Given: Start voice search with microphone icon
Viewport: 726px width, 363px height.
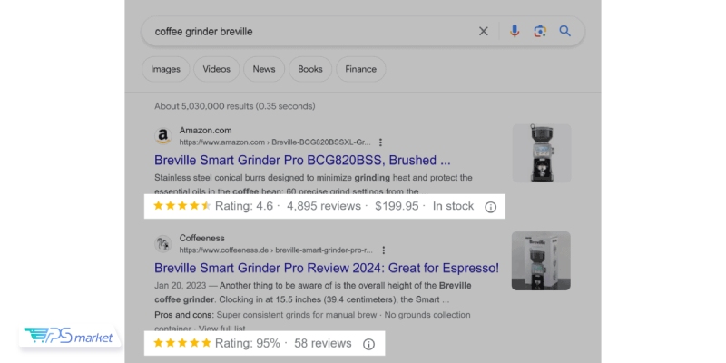Looking at the screenshot, I should click(515, 32).
